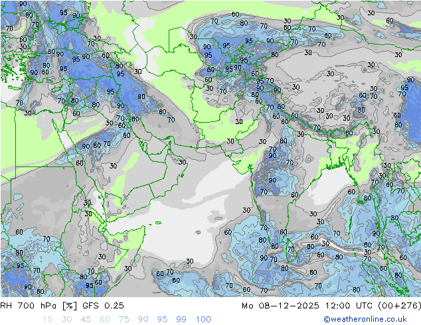Click legend value 100

tap(203, 320)
